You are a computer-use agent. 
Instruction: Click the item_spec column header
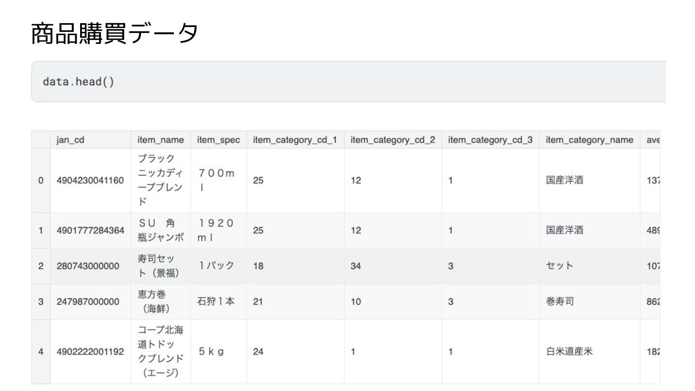(x=218, y=140)
